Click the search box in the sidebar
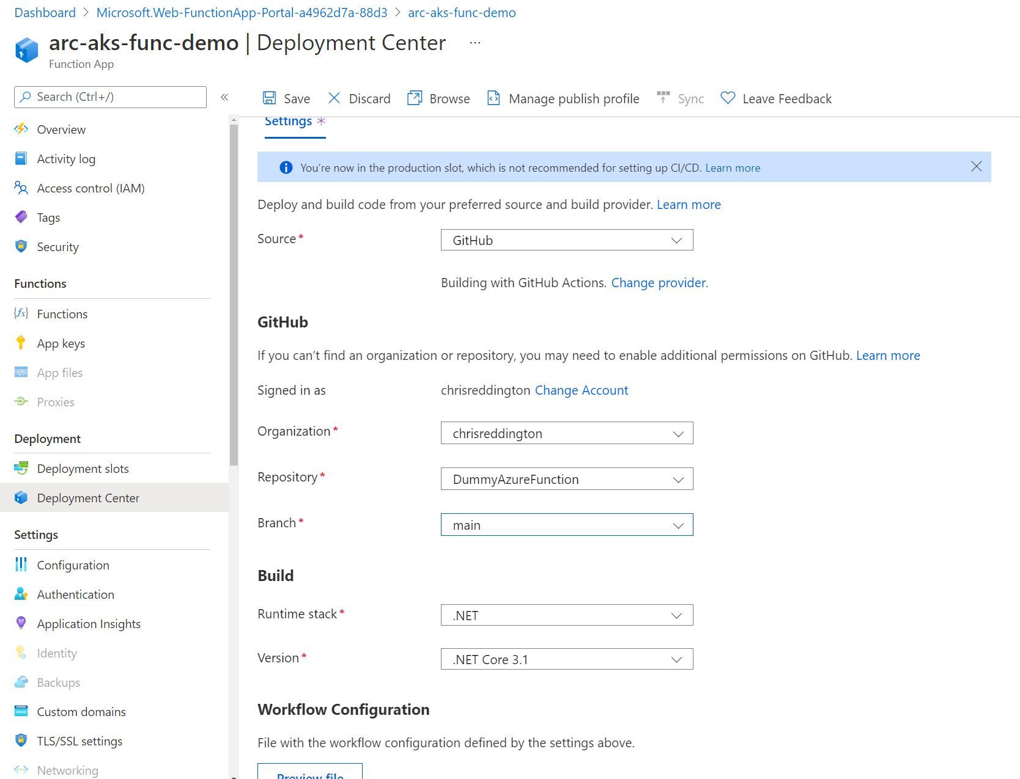This screenshot has width=1020, height=779. 110,97
